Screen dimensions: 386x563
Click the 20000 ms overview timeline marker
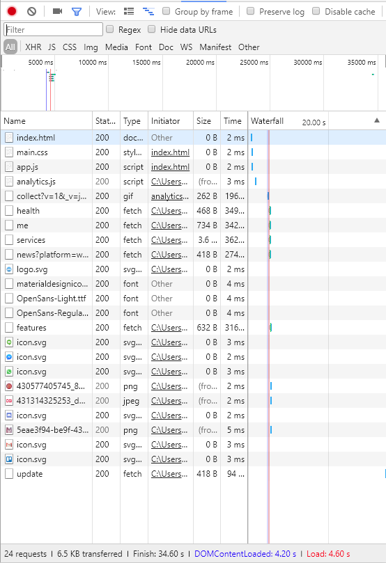tap(200, 62)
